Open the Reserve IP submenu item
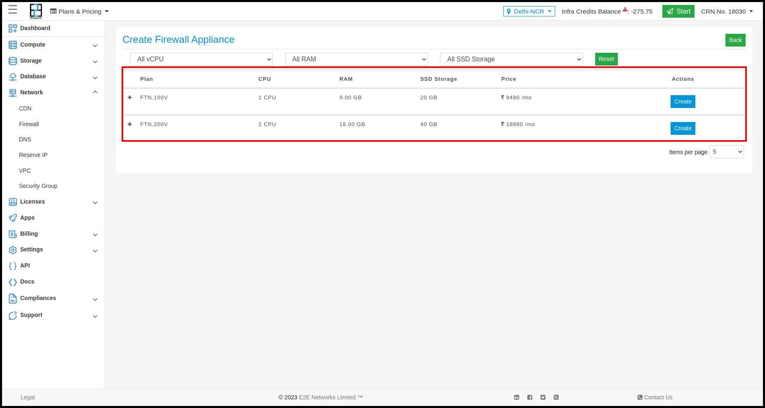The image size is (765, 408). click(x=33, y=155)
